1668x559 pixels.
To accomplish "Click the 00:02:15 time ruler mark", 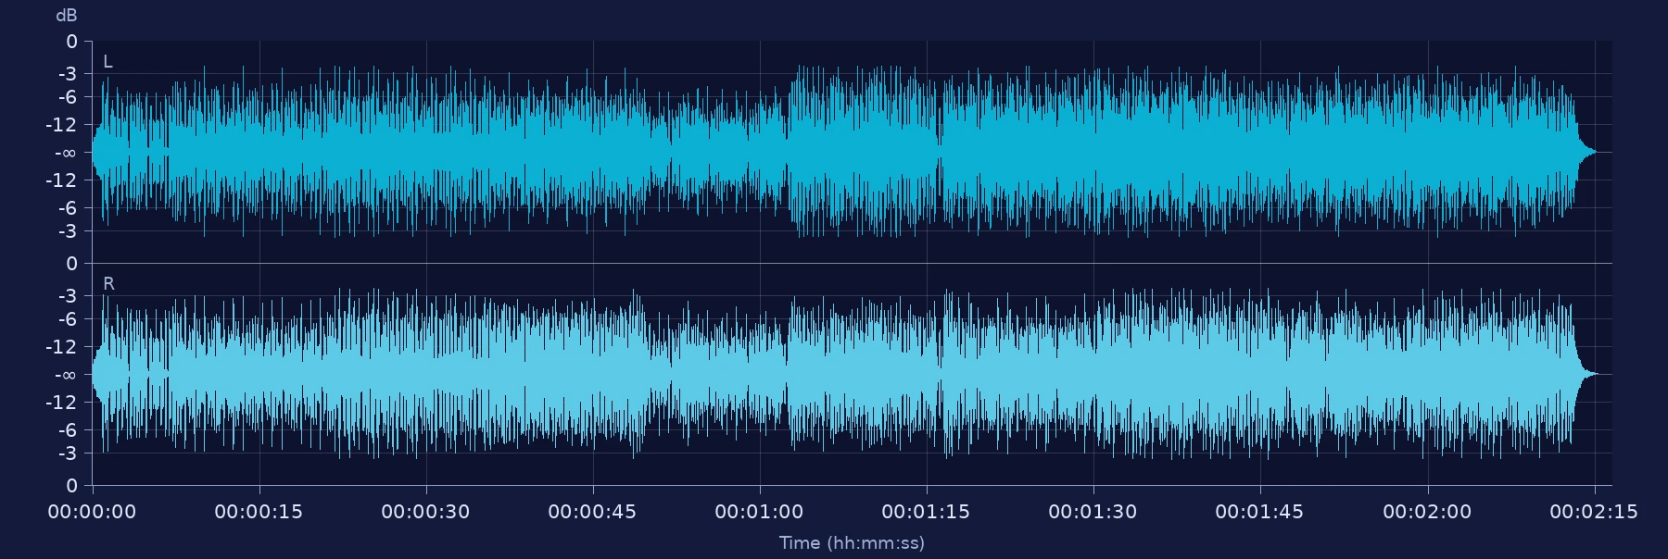I will tap(1594, 512).
